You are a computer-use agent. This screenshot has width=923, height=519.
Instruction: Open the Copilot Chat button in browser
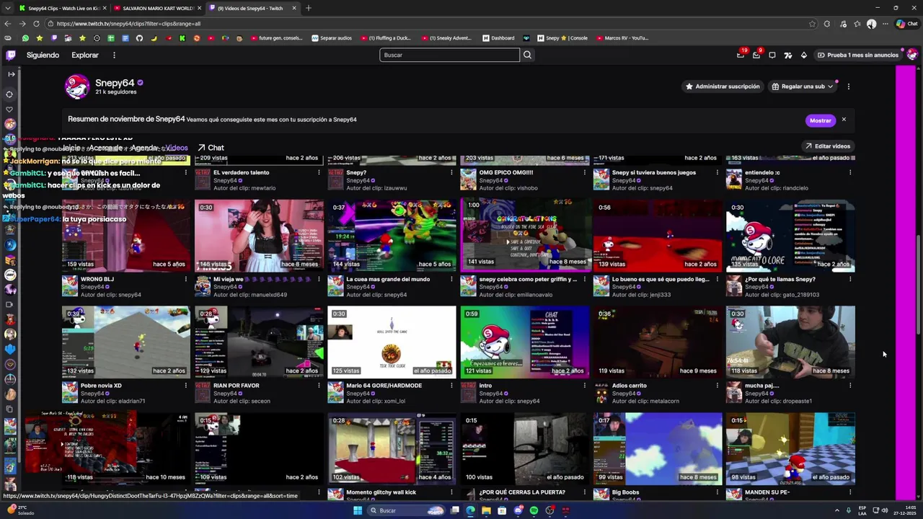tap(906, 24)
